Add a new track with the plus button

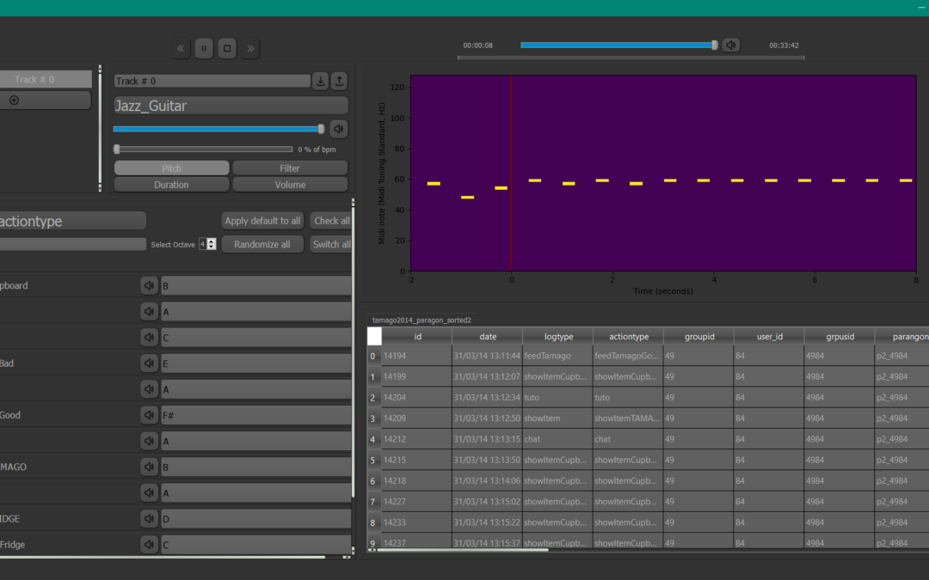tap(15, 101)
